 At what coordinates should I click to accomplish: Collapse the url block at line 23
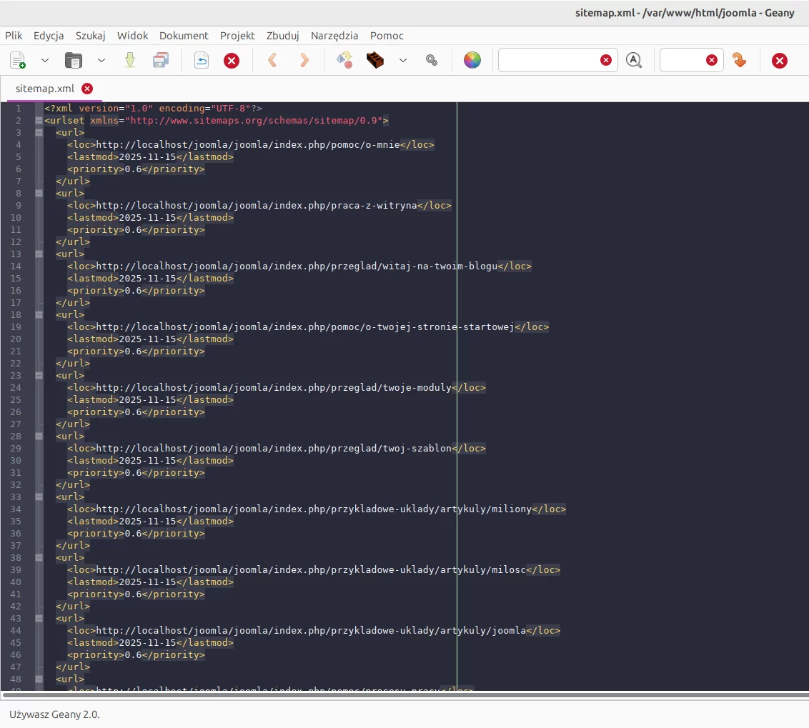click(39, 375)
